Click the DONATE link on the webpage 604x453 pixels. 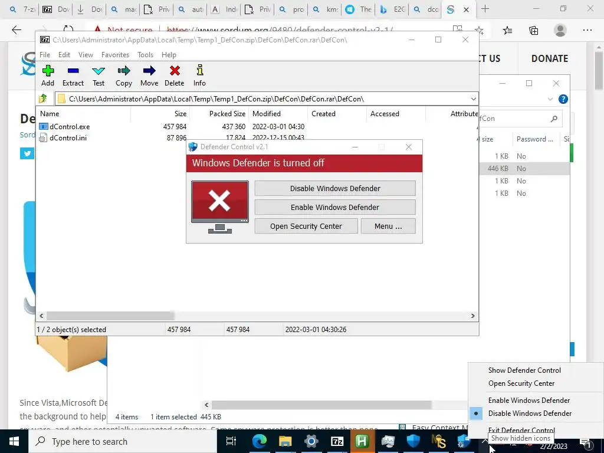tap(549, 58)
